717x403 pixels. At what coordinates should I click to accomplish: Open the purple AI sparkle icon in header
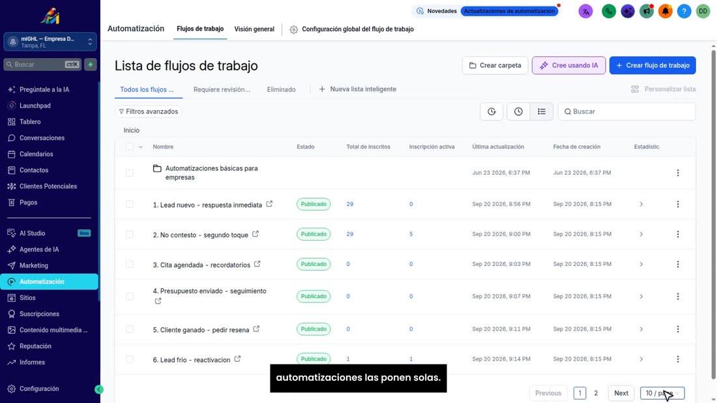[x=628, y=11]
